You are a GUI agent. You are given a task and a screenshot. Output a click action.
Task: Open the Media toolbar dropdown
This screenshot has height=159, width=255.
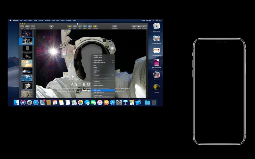click(x=90, y=26)
